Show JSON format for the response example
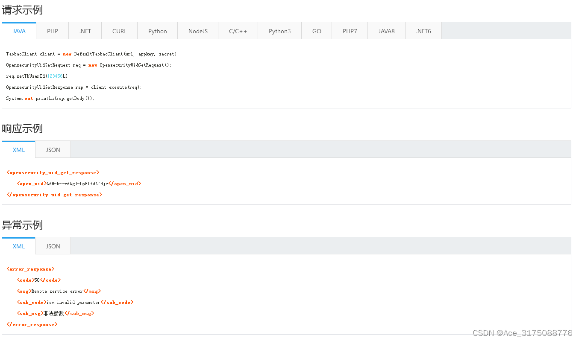Viewport: 579px width, 341px height. coord(53,149)
